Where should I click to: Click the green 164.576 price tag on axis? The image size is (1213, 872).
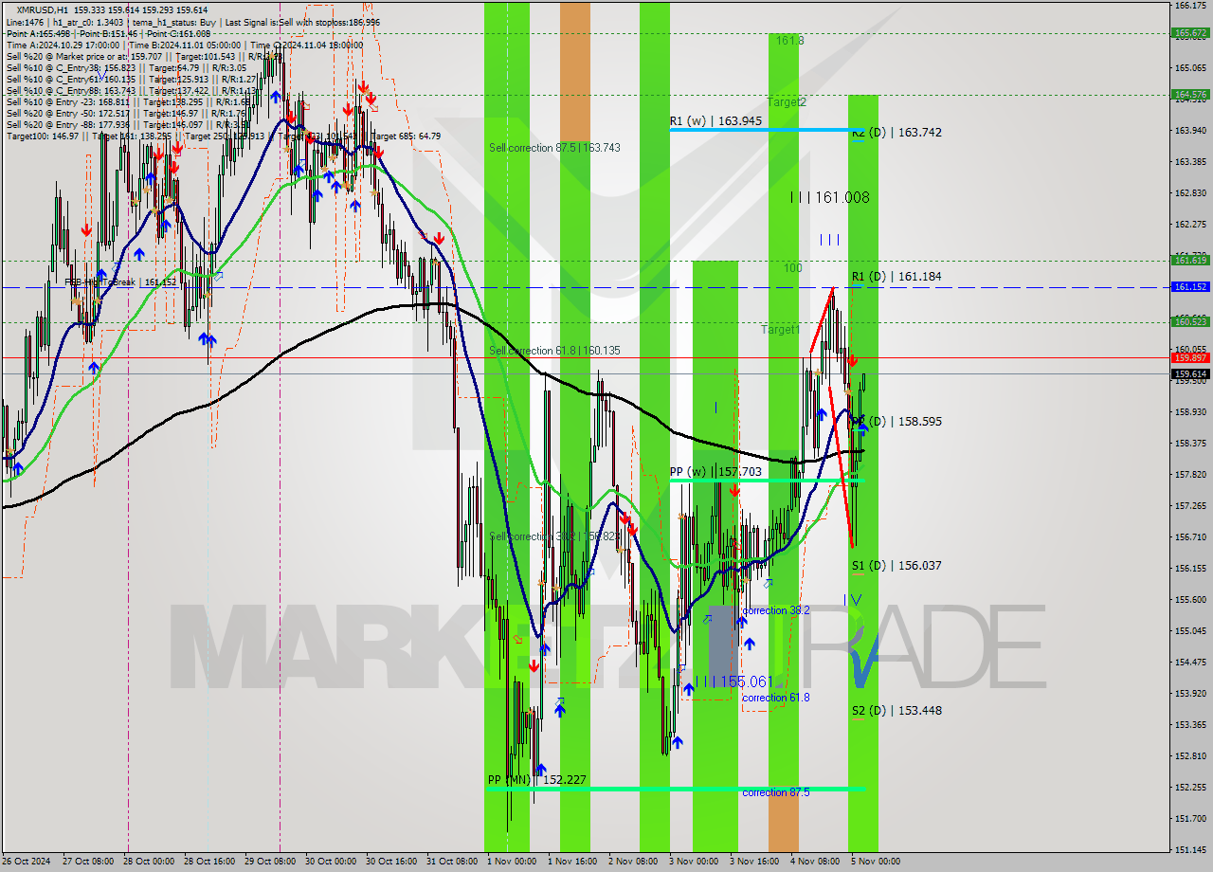pyautogui.click(x=1190, y=95)
